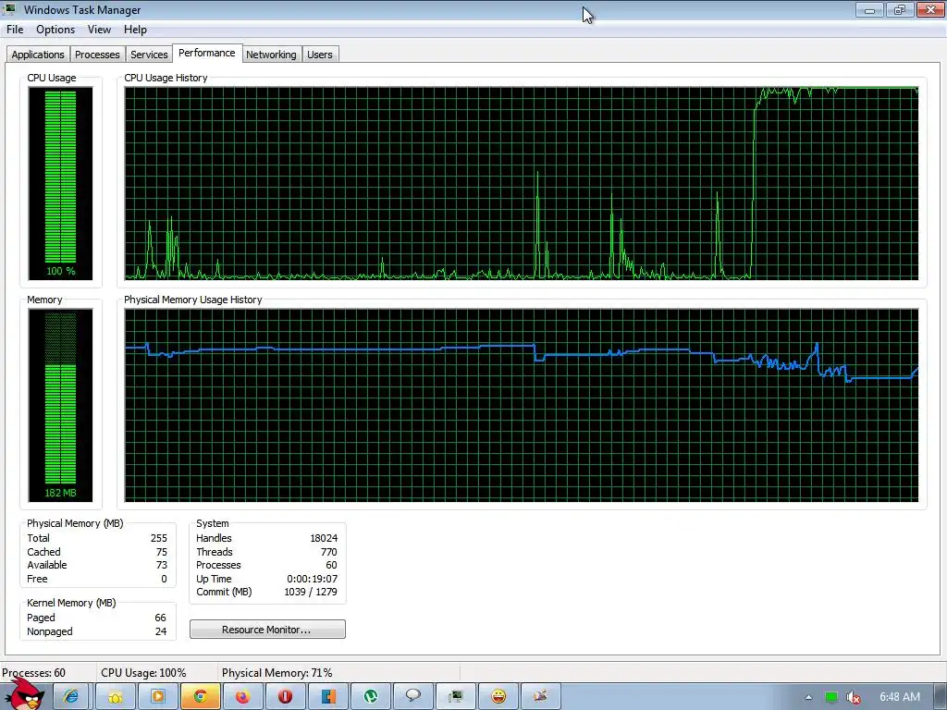Select Task Manager taskbar button
947x710 pixels.
pyautogui.click(x=456, y=697)
